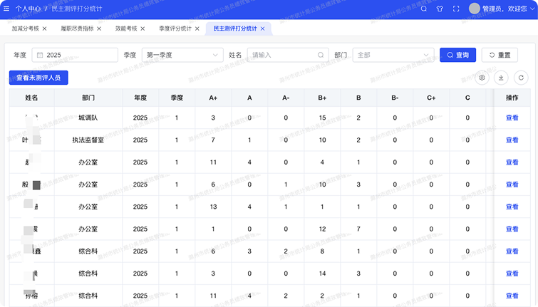Expand the 管理员 user menu chevron
Image resolution: width=538 pixels, height=307 pixels.
(x=532, y=9)
